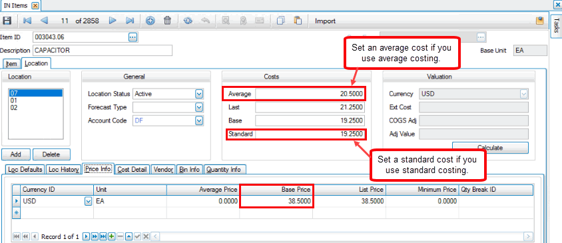The width and height of the screenshot is (562, 243).
Task: Open the Forecast Type dropdown
Action: 199,107
